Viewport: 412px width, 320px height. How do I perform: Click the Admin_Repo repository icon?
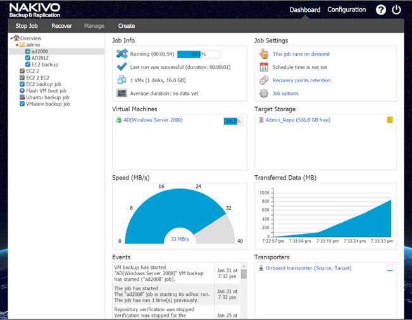pos(261,120)
